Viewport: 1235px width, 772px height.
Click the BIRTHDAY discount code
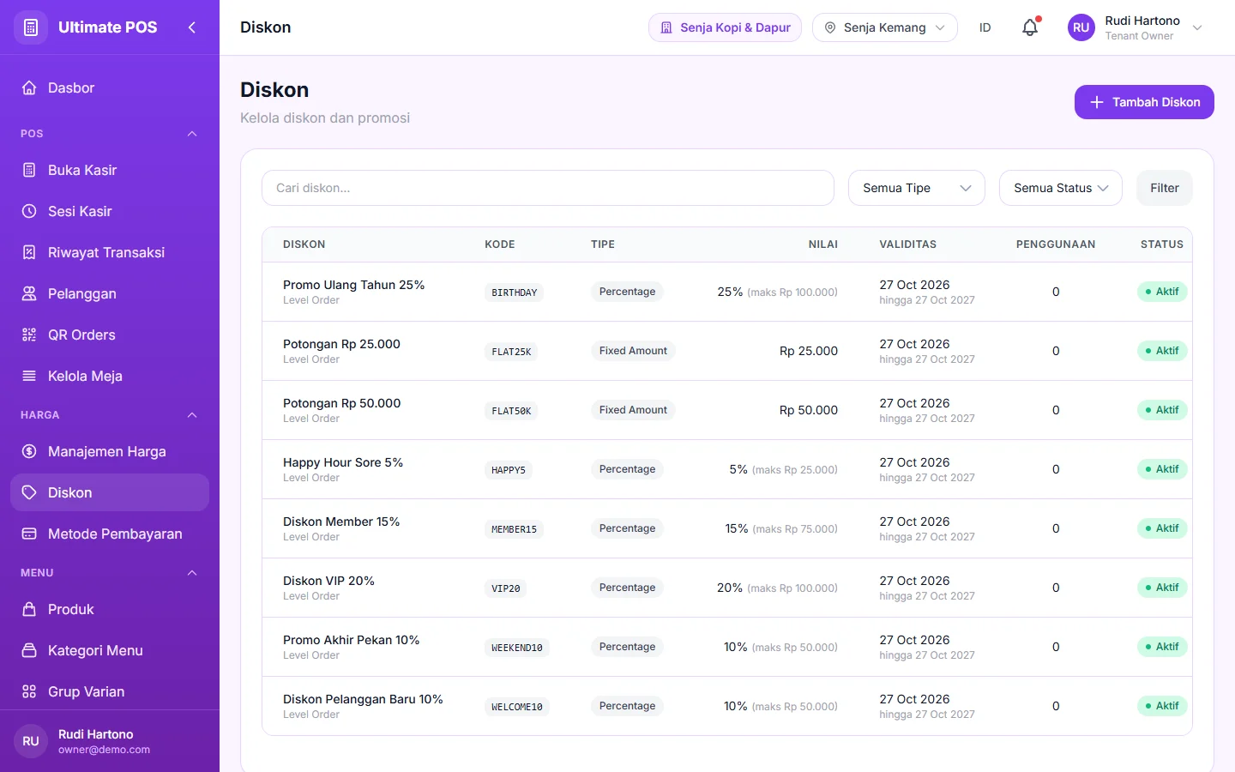tap(515, 293)
